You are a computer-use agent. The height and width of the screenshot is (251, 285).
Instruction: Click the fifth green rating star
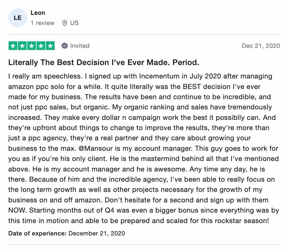[x=50, y=46]
